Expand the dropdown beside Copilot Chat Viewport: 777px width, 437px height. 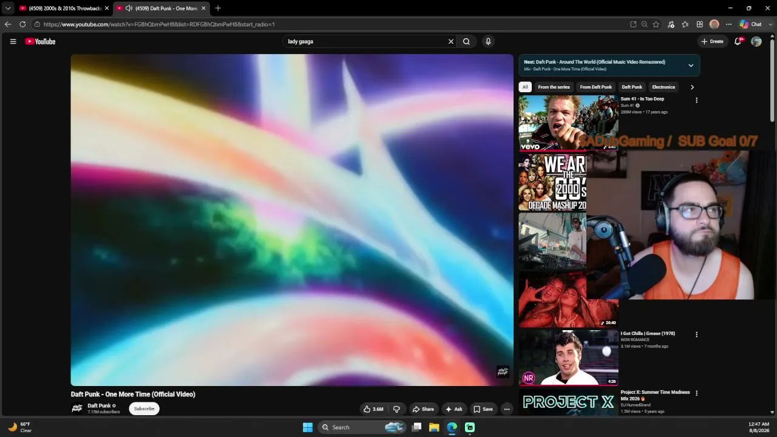770,24
